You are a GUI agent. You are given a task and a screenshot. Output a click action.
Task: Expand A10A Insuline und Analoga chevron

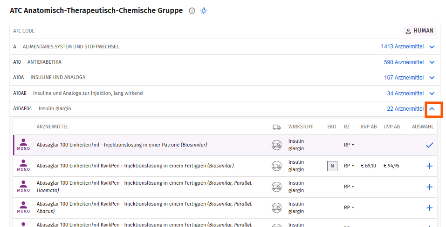coord(432,78)
